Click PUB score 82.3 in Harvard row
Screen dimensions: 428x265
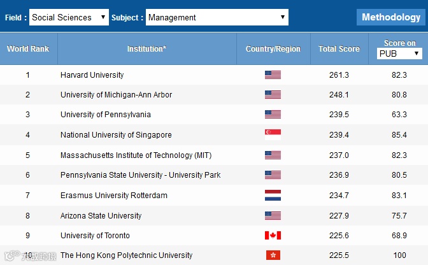click(x=399, y=75)
